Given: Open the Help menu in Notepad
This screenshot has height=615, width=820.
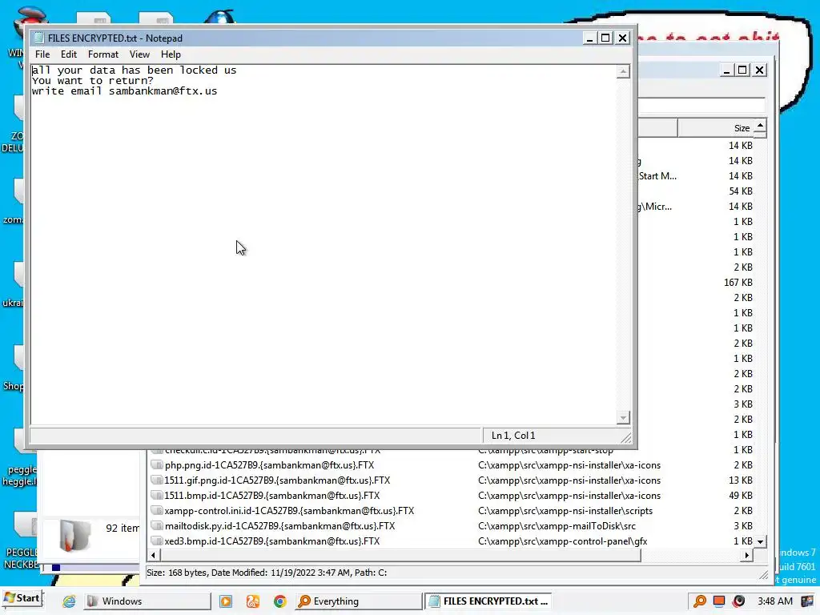Looking at the screenshot, I should [x=171, y=54].
